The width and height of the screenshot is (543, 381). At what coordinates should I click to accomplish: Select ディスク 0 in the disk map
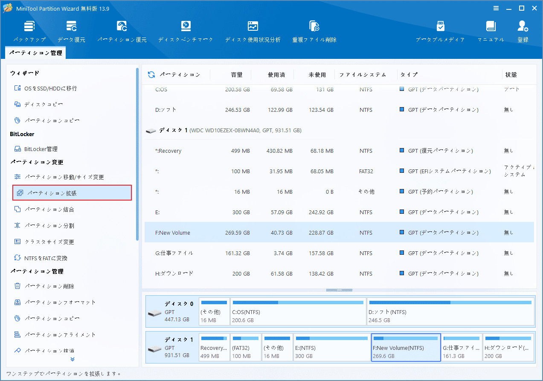172,312
